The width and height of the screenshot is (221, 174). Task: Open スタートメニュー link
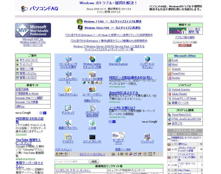[x=63, y=149]
